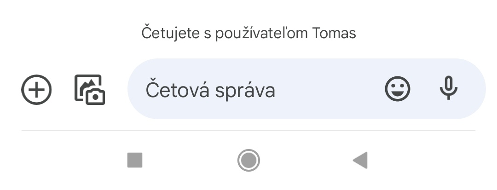Choose the picture-with-camera icon left of the input

[x=90, y=89]
